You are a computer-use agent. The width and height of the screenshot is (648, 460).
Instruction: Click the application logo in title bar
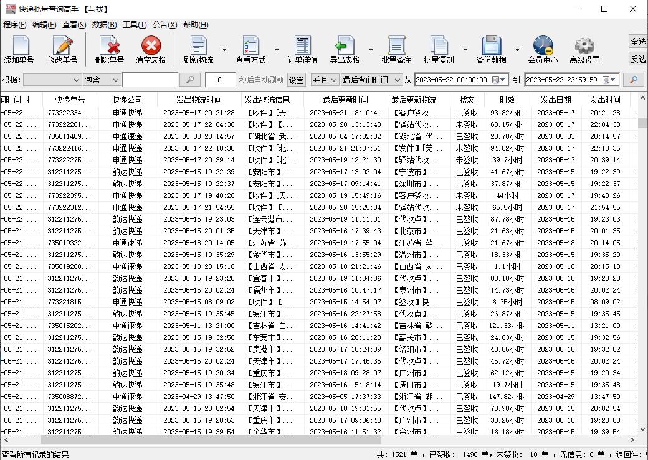(x=10, y=9)
